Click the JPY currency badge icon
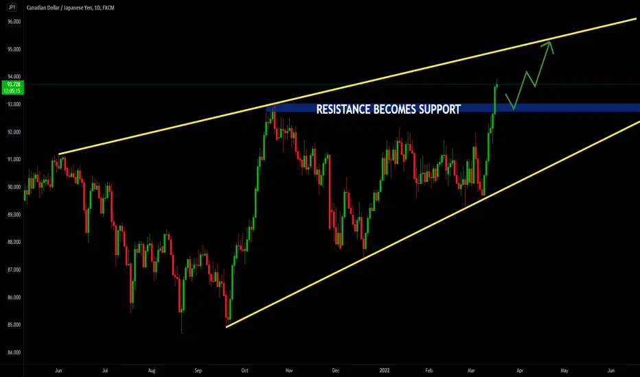Screen dimensions: 640x377 coord(12,8)
